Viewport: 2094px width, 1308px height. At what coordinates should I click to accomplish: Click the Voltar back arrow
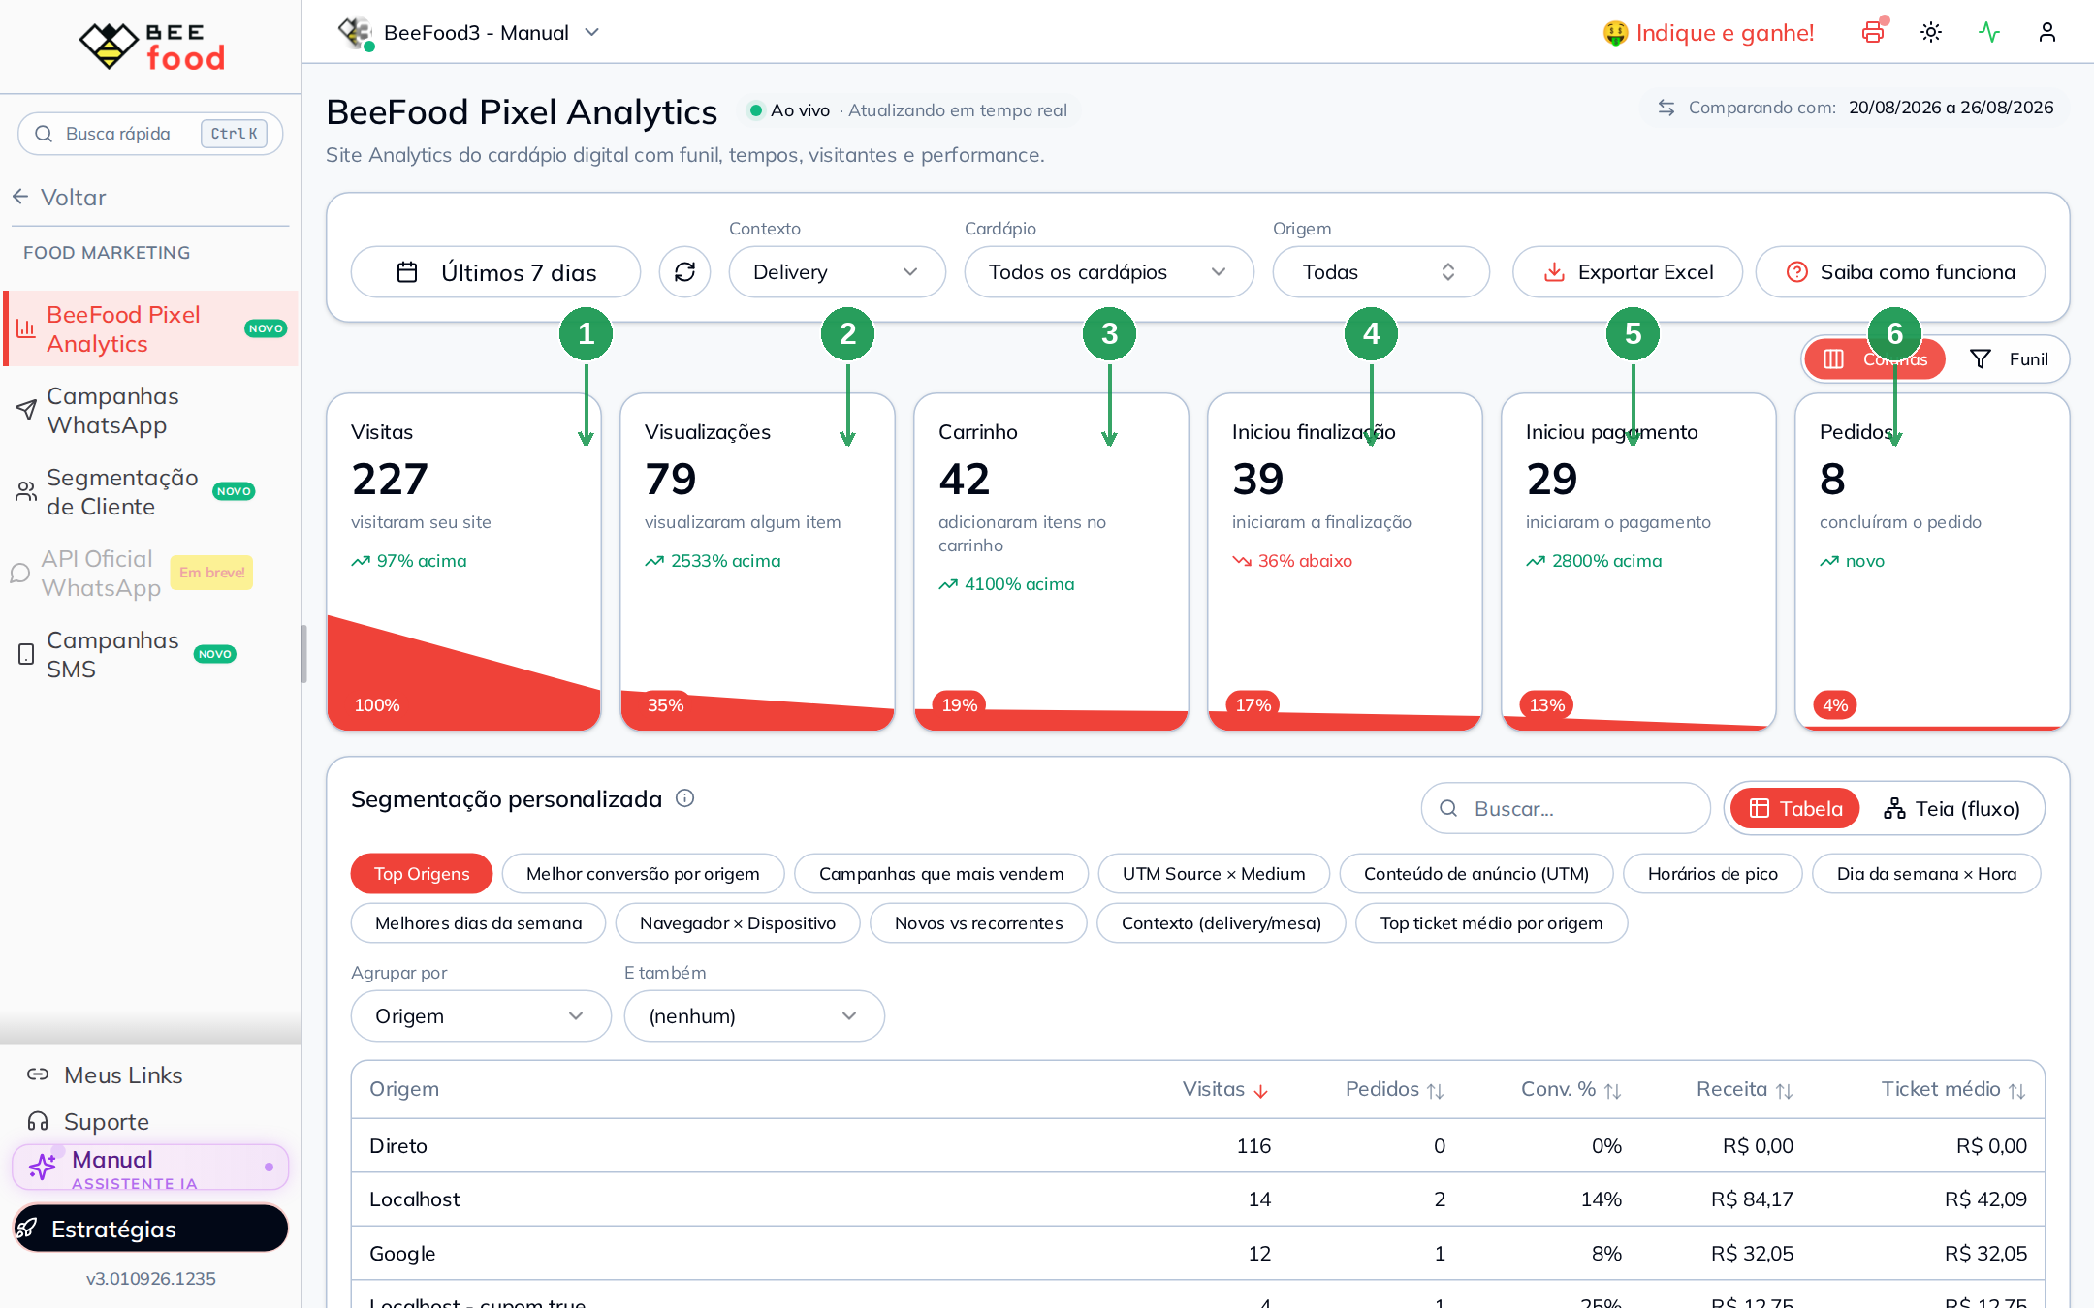click(x=20, y=197)
